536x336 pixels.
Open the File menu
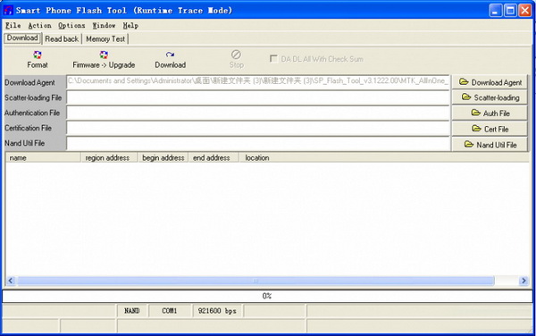(13, 26)
